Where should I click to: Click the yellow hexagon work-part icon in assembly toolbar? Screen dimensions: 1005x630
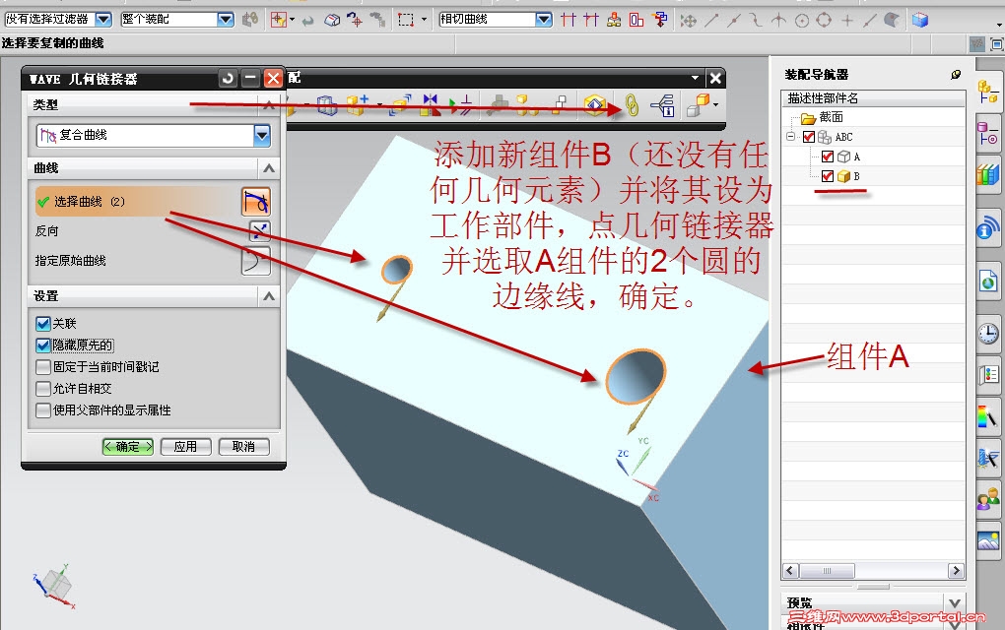point(595,105)
